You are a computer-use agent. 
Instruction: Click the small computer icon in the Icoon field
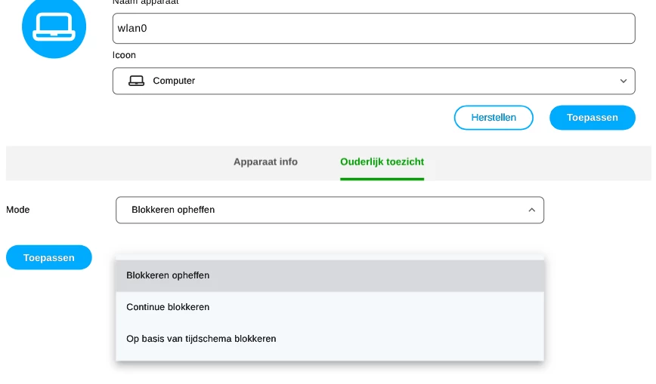[x=136, y=81]
